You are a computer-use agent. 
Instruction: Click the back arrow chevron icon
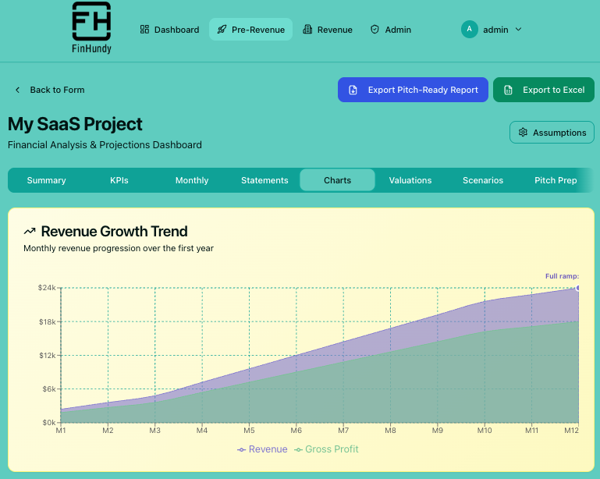point(18,90)
